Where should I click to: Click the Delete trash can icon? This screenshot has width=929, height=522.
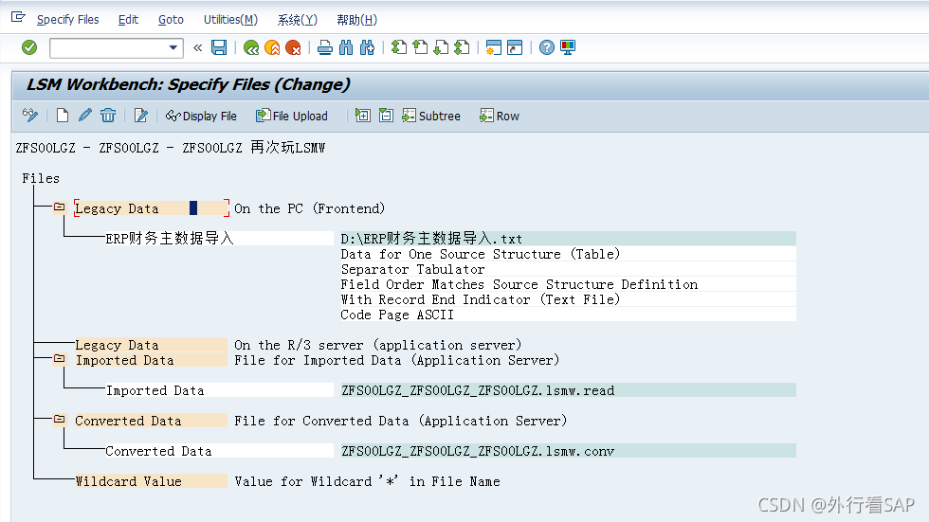(108, 115)
